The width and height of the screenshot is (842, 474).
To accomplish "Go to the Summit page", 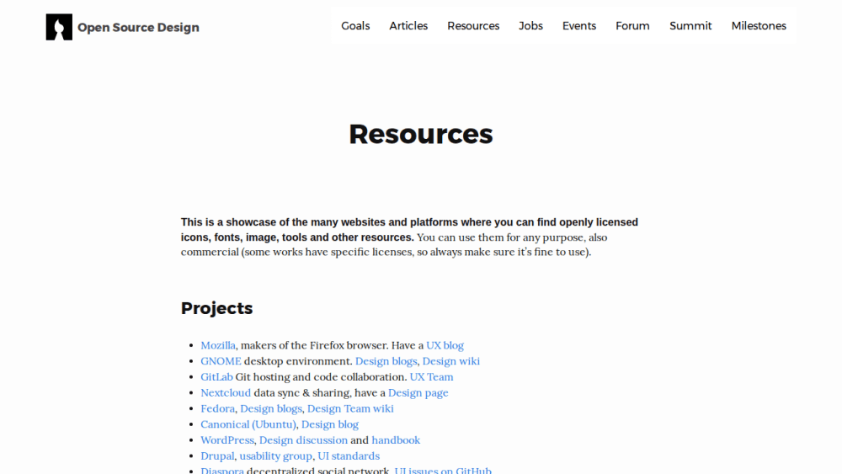I will tap(690, 26).
